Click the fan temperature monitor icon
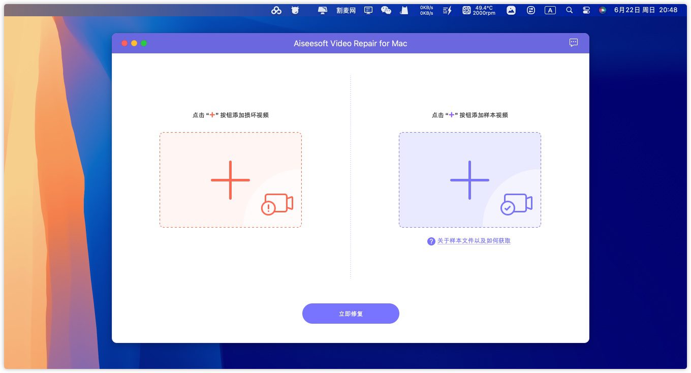 coord(466,10)
